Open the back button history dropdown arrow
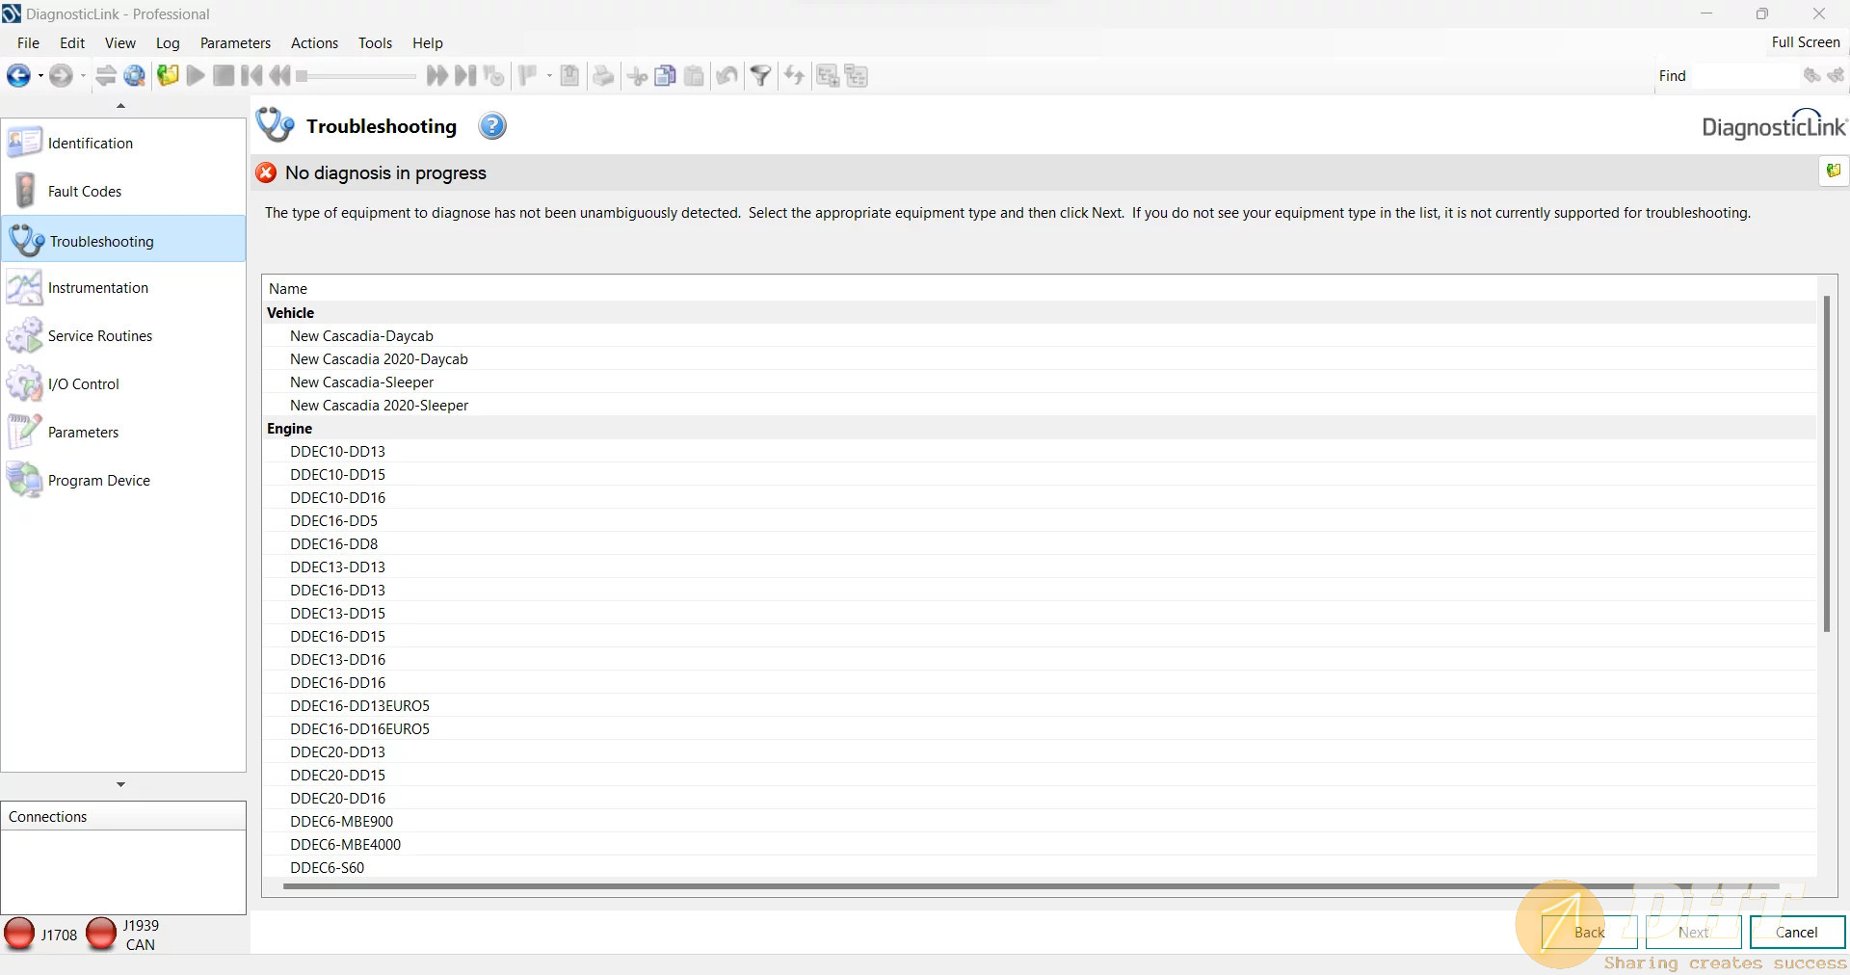The width and height of the screenshot is (1850, 975). coord(40,76)
